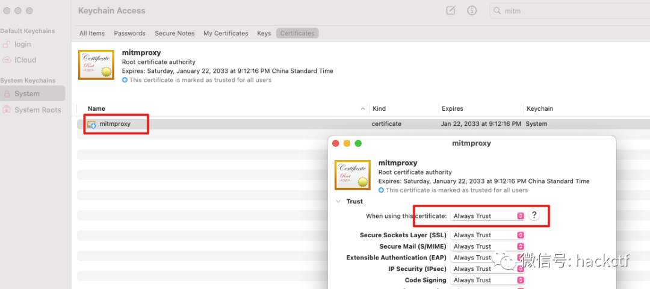Click the Default Keychains sidebar heading

coord(28,31)
